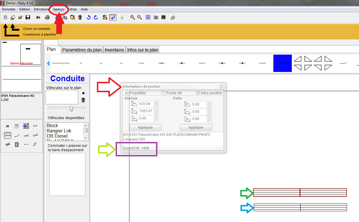
Task: Click the 3D box icon in the toolbar
Action: (173, 18)
